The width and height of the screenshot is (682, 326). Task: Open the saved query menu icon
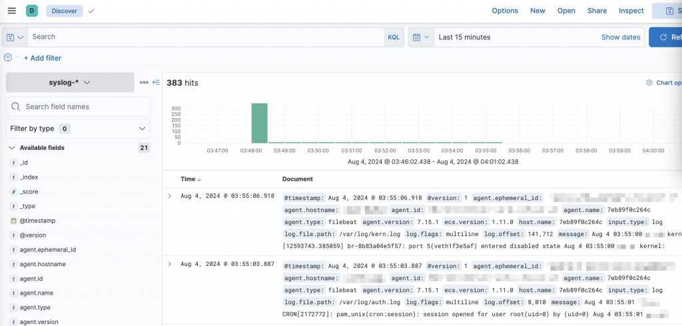(15, 37)
